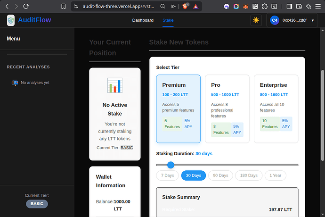
Task: Click the browser reload page icon
Action: [x=25, y=7]
